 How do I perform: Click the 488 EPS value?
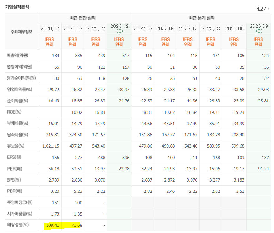[x=102, y=158]
